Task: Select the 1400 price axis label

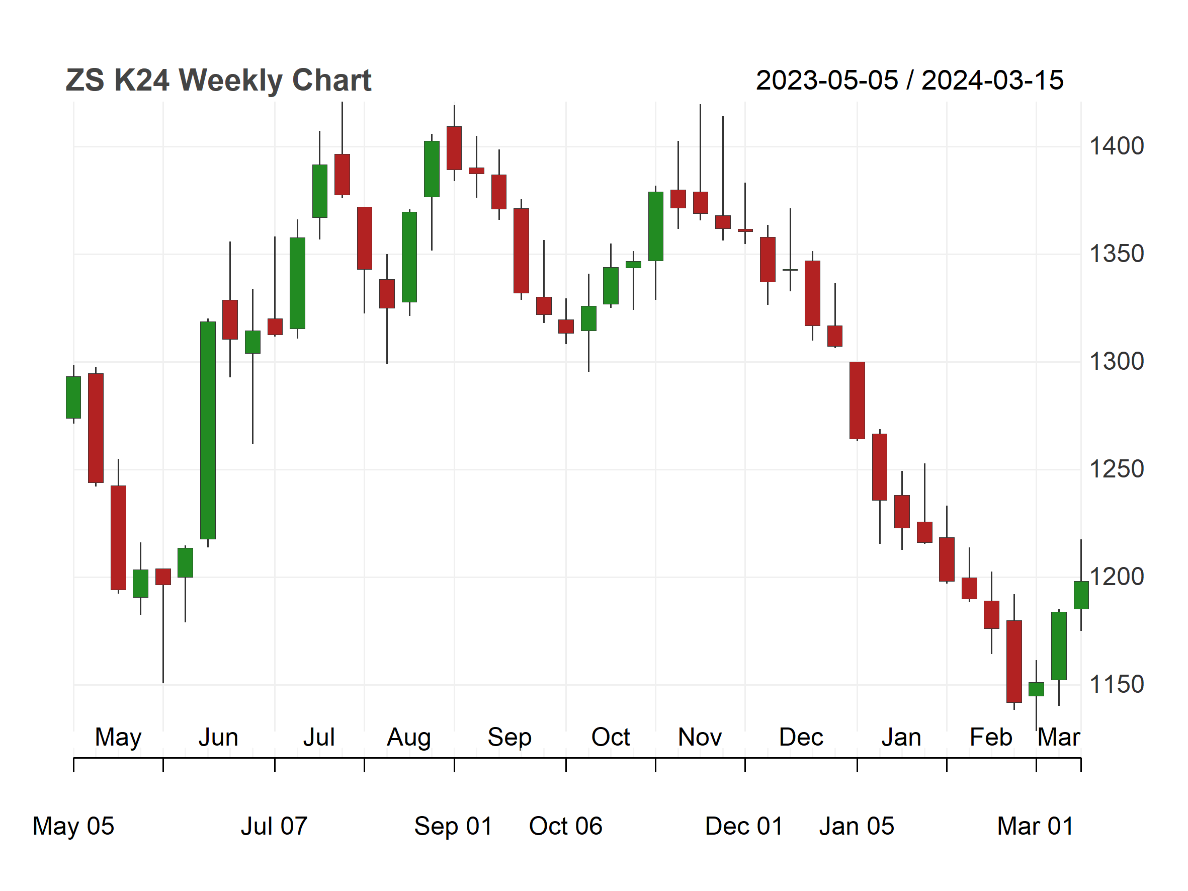Action: (x=1116, y=146)
